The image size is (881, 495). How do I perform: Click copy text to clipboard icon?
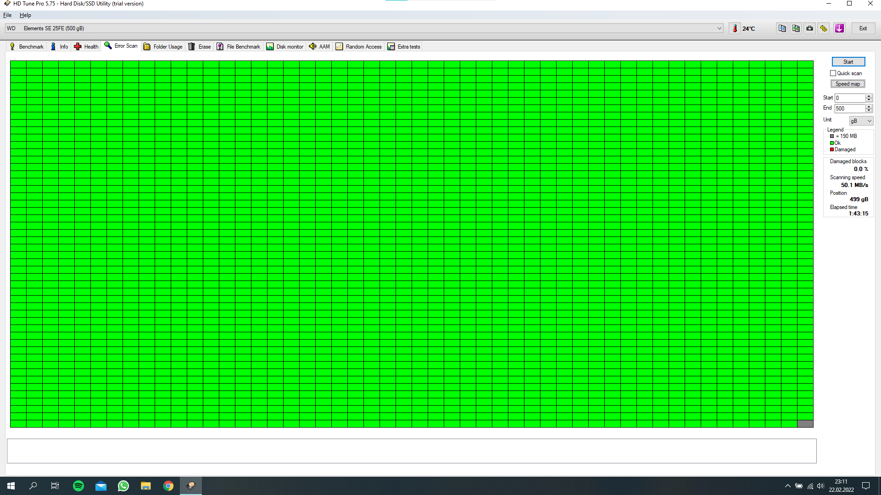pyautogui.click(x=782, y=28)
